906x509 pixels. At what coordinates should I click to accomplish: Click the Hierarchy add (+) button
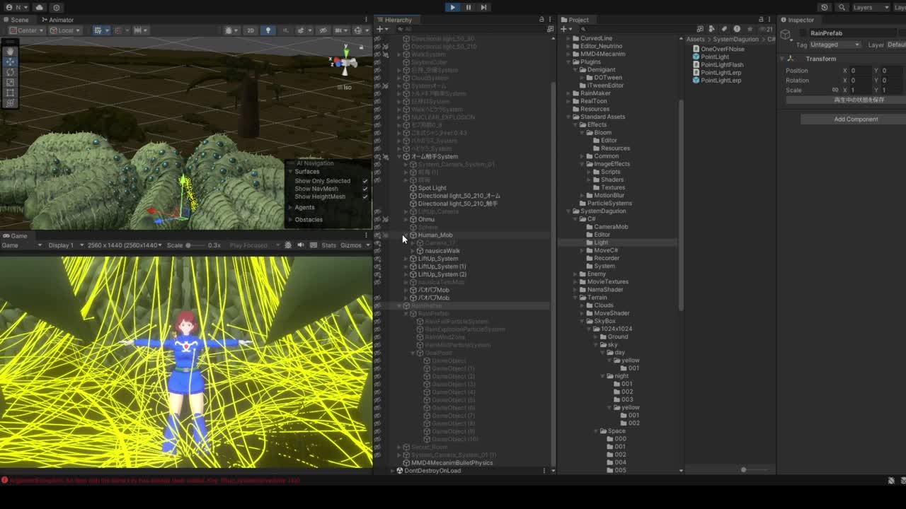382,30
